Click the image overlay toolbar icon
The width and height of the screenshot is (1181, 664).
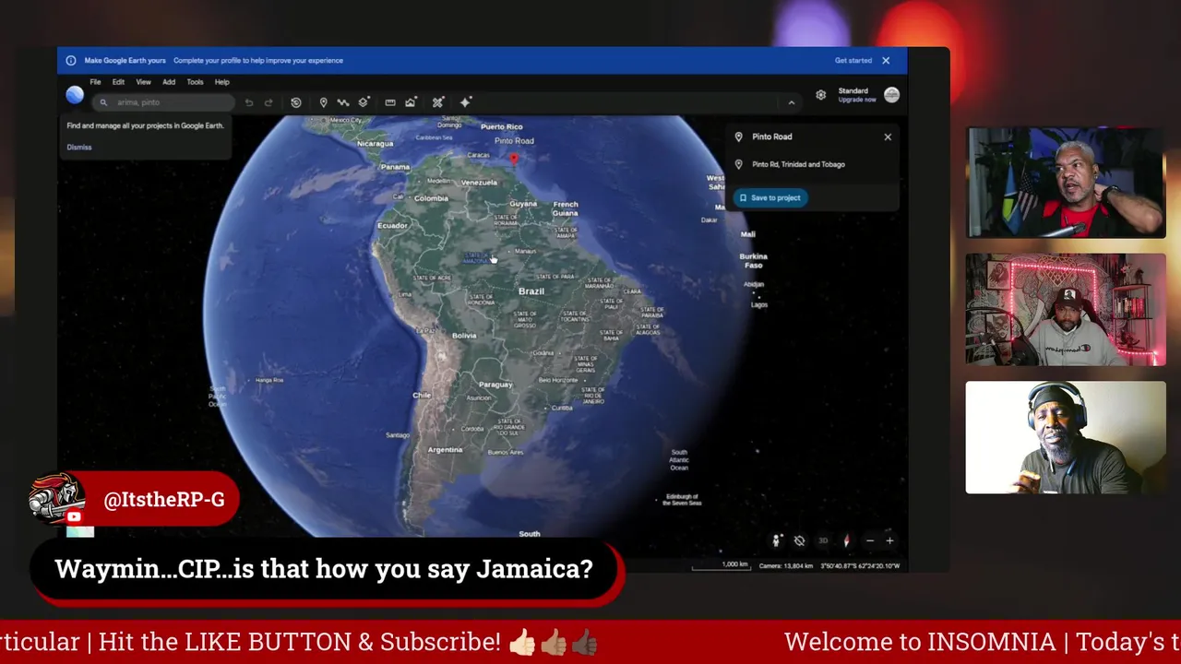(x=411, y=102)
